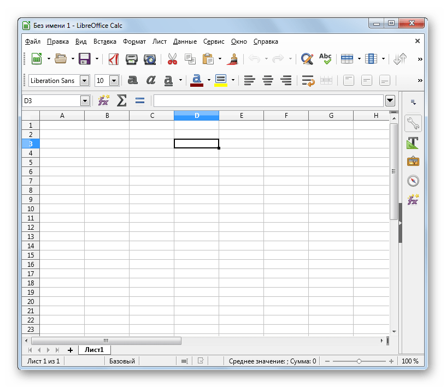Expand the formula bar arrow

390,100
